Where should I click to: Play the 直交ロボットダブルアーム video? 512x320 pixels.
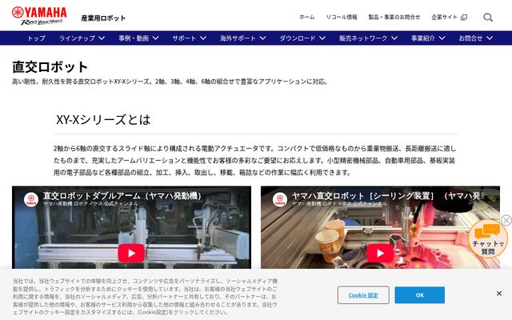point(131,253)
